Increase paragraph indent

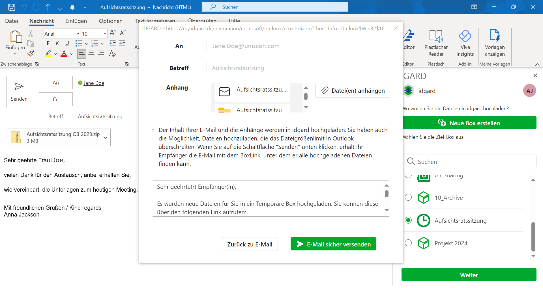tap(122, 43)
